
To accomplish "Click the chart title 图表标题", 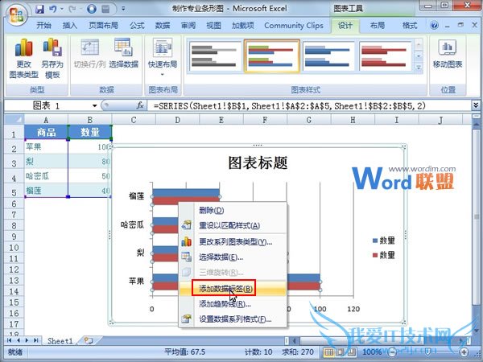I will (x=258, y=162).
